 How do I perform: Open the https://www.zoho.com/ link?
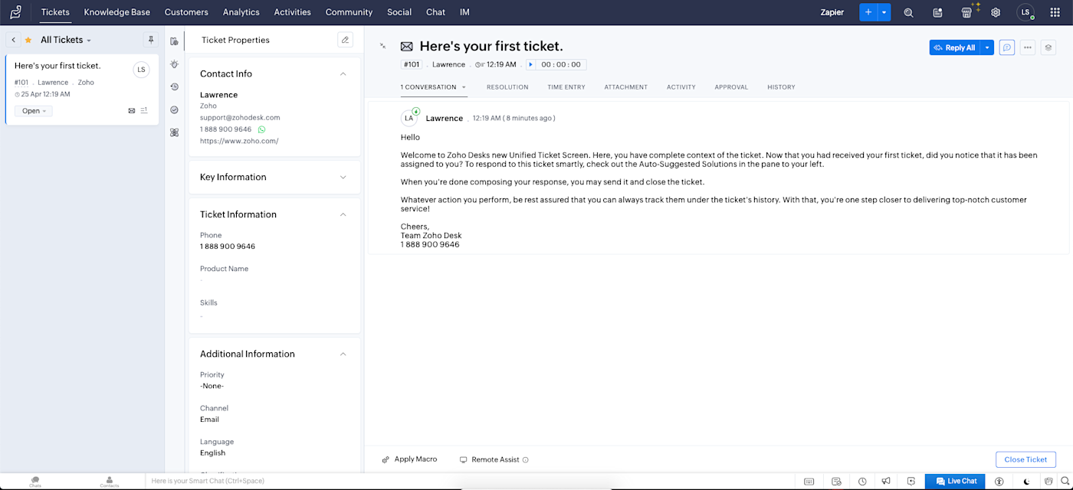239,141
